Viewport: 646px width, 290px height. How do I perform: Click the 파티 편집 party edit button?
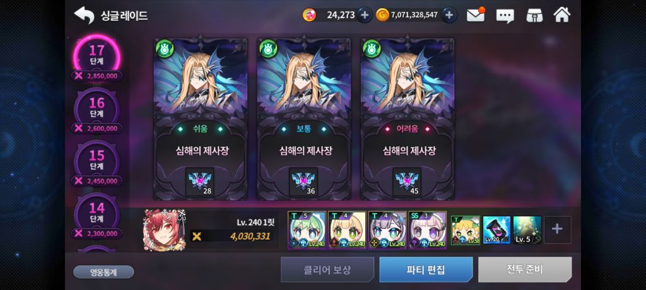pos(426,270)
